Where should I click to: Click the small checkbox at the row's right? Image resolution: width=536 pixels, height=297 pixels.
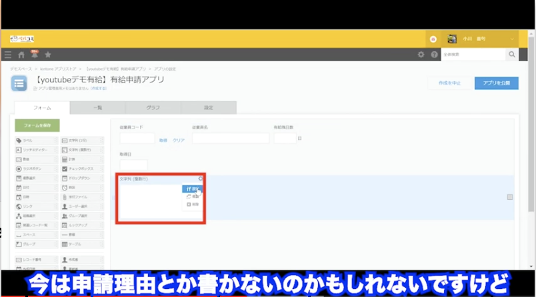(510, 197)
